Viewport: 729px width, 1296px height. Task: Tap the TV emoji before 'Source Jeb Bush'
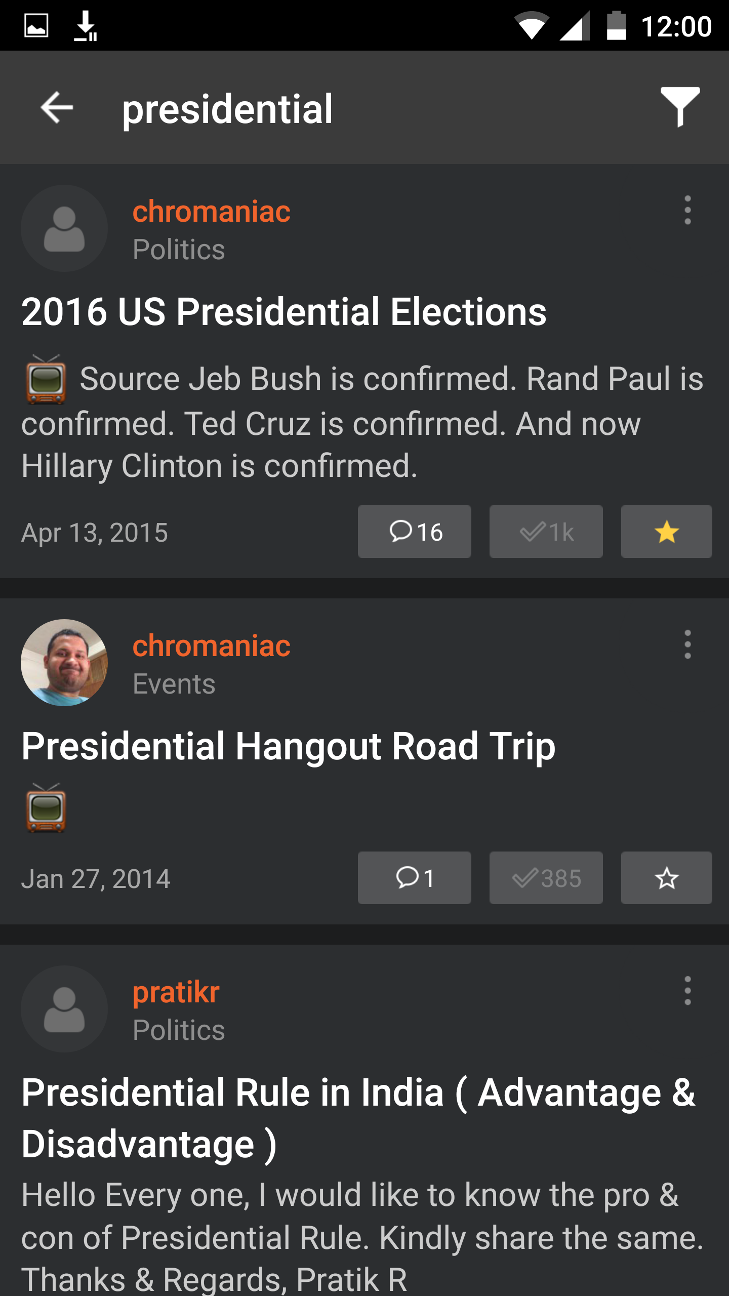pyautogui.click(x=46, y=380)
